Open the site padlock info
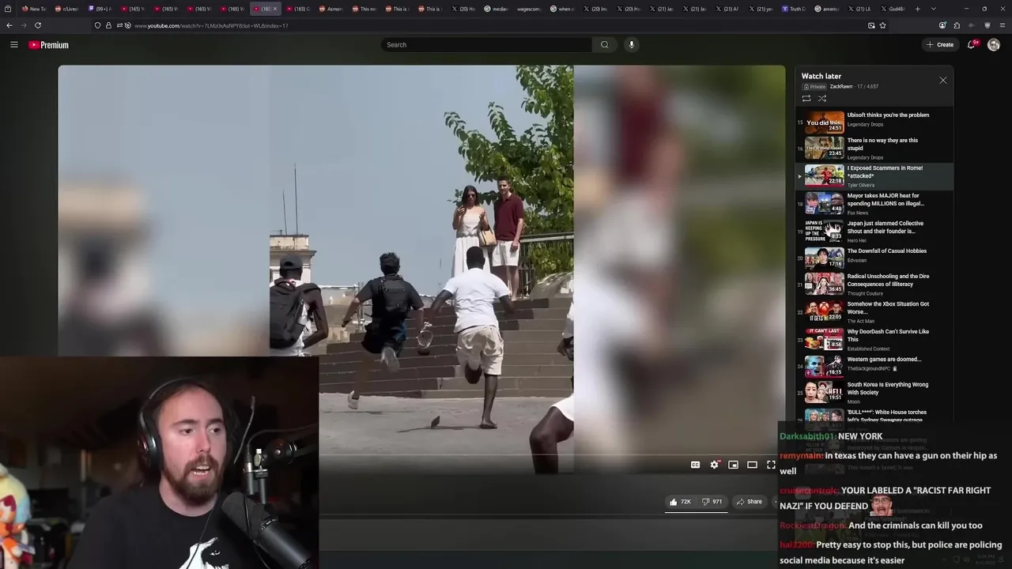Image resolution: width=1012 pixels, height=569 pixels. click(x=108, y=25)
